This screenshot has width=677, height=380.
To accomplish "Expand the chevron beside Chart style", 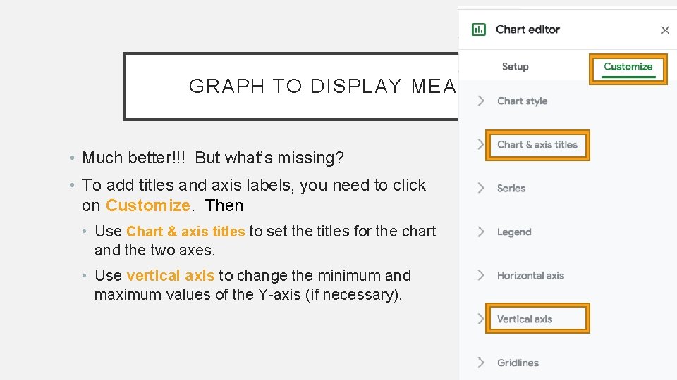I will (x=481, y=101).
